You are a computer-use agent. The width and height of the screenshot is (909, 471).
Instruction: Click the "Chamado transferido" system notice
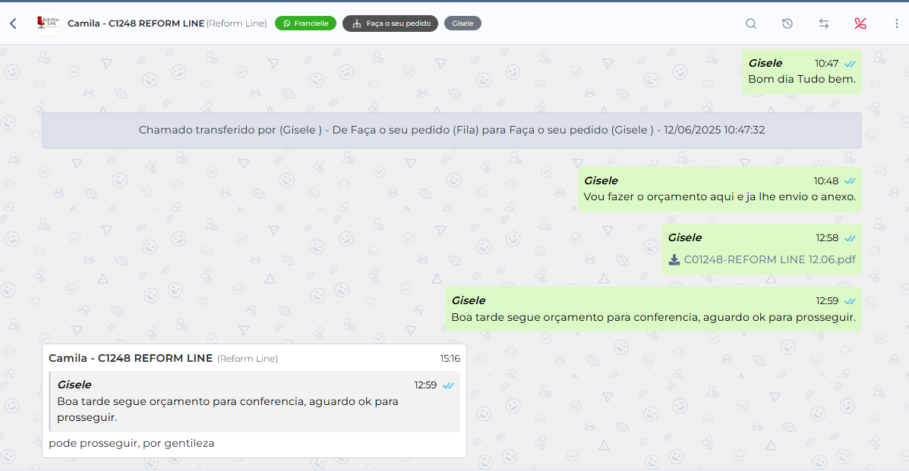click(451, 130)
